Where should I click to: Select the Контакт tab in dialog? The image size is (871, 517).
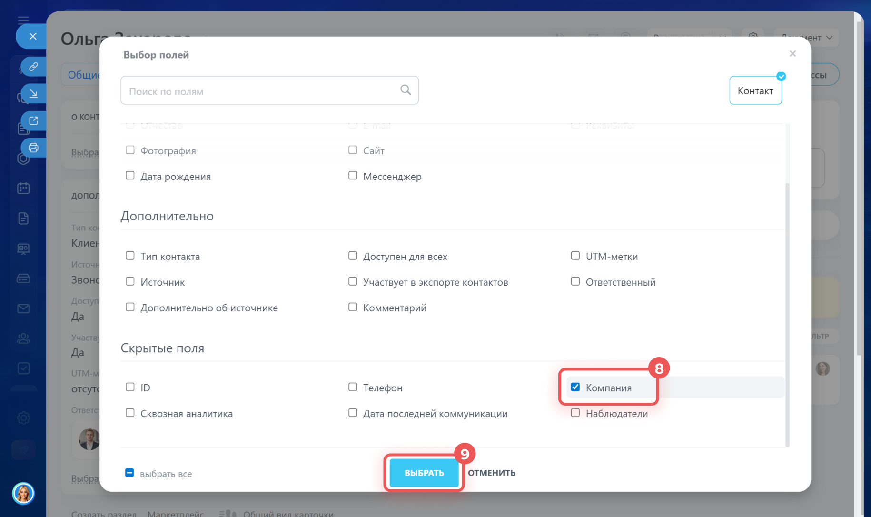point(755,90)
